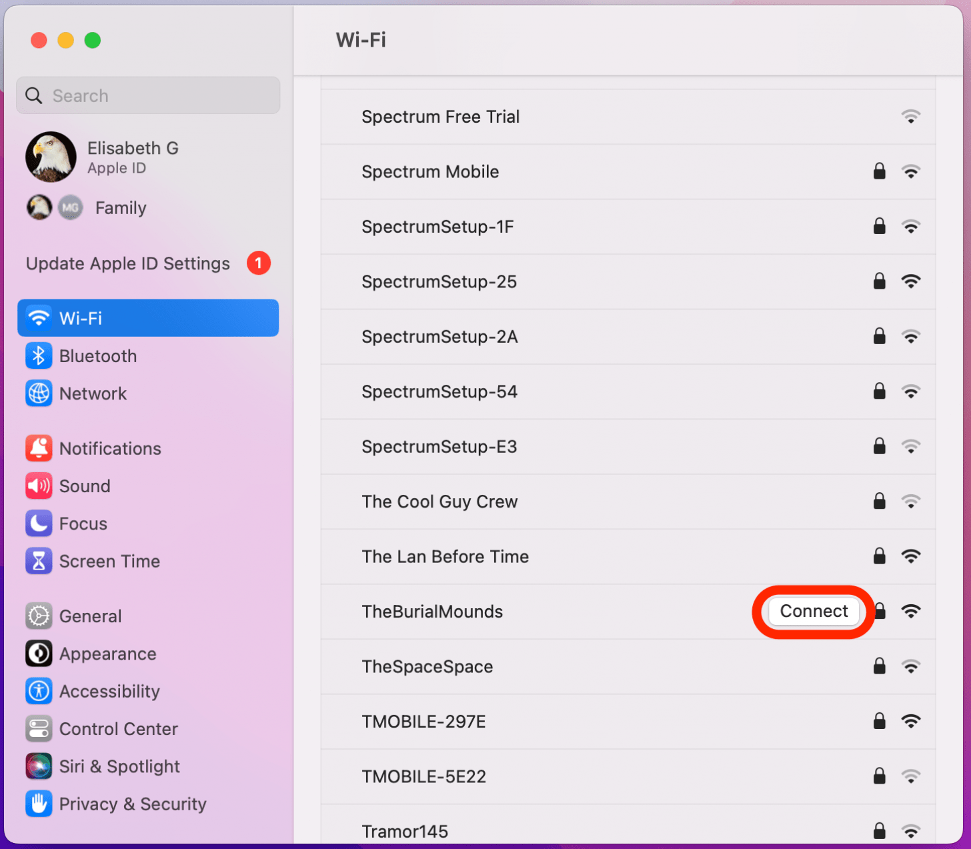The width and height of the screenshot is (971, 849).
Task: Click signal icon for SpectrumSetup-E3
Action: pyautogui.click(x=911, y=446)
